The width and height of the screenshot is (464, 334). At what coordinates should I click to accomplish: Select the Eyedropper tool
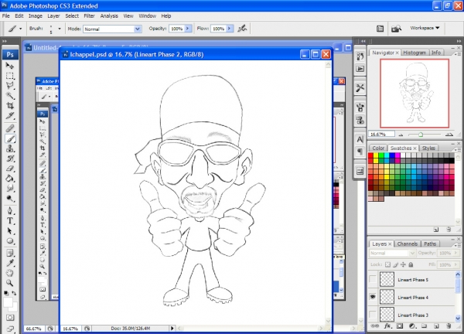click(x=10, y=263)
